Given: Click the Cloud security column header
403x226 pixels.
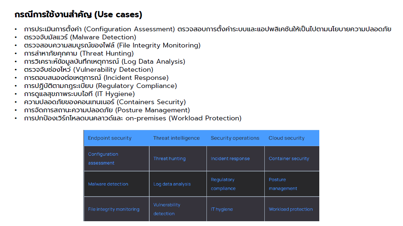Looking at the screenshot, I should [x=286, y=138].
